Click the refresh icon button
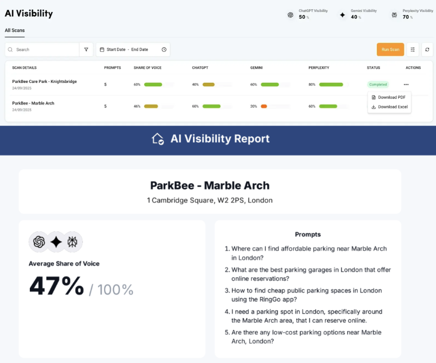 pos(427,49)
